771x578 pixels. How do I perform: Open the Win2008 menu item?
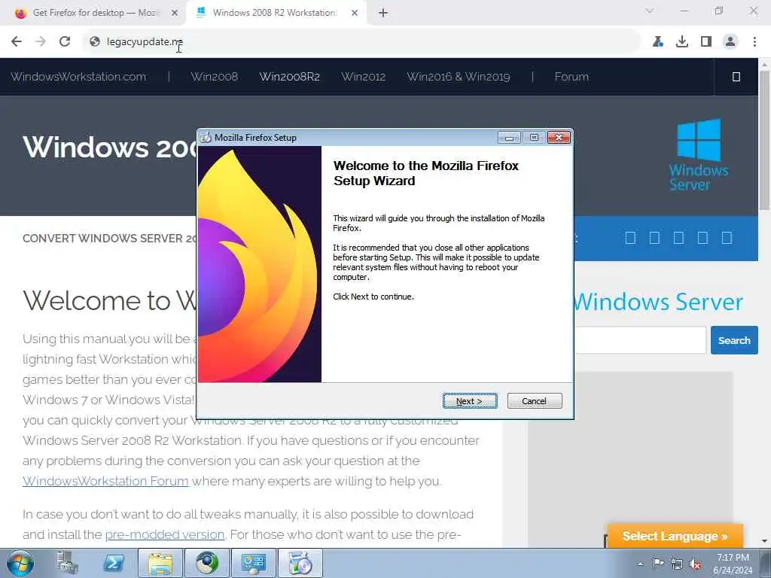[215, 77]
